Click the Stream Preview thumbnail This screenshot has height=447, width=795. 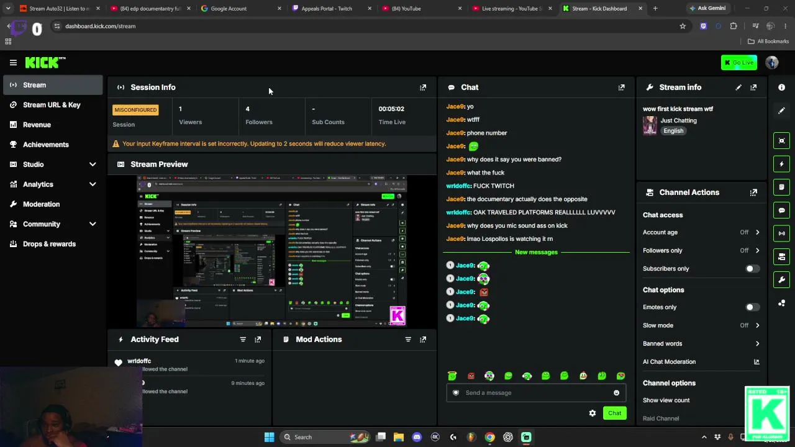[271, 251]
